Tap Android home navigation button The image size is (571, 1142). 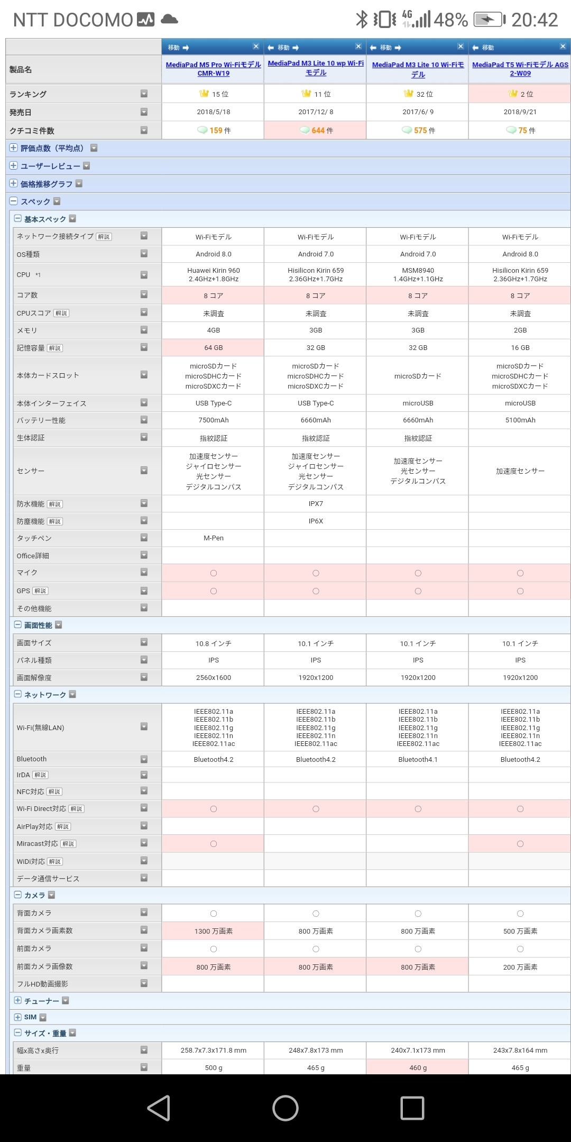click(x=285, y=1108)
